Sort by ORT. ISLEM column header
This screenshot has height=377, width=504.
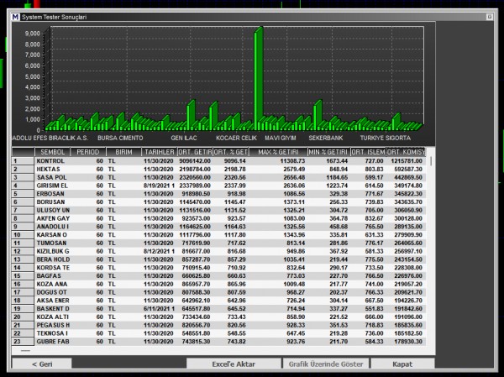(368, 152)
